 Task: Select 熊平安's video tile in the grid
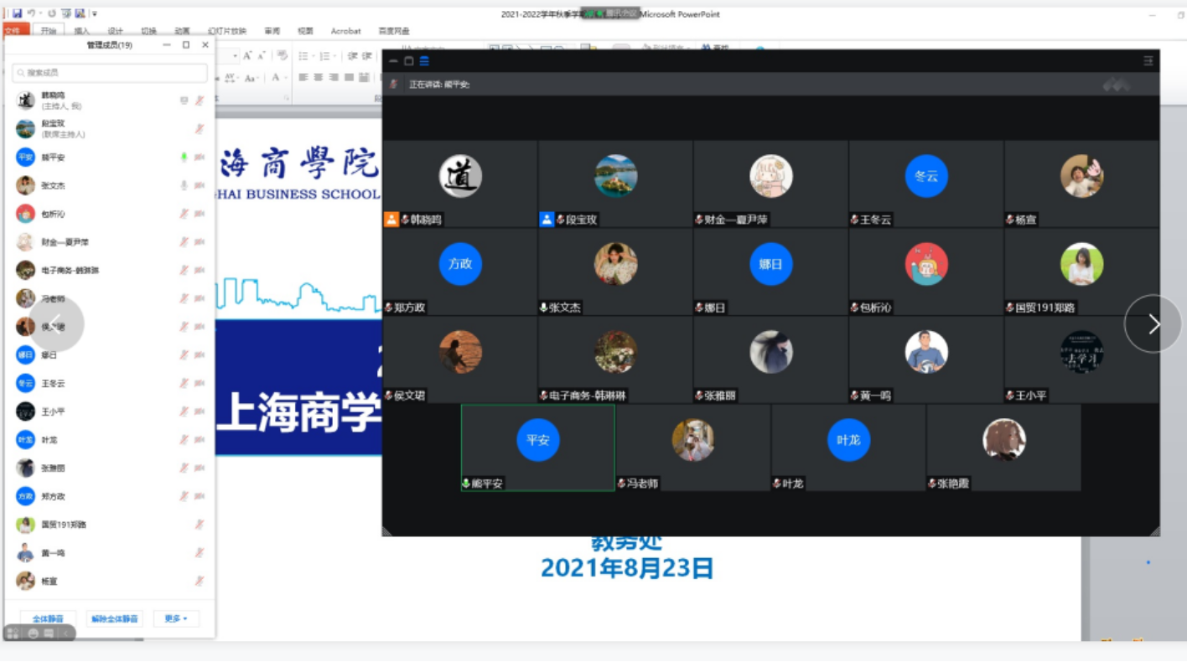click(537, 447)
